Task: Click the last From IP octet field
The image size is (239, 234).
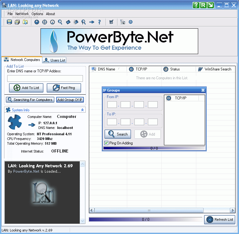Action: coord(153,104)
